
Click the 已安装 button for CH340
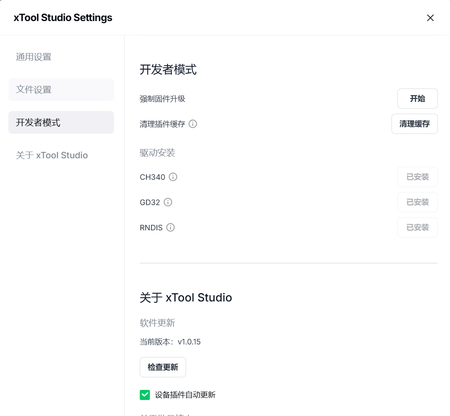417,177
